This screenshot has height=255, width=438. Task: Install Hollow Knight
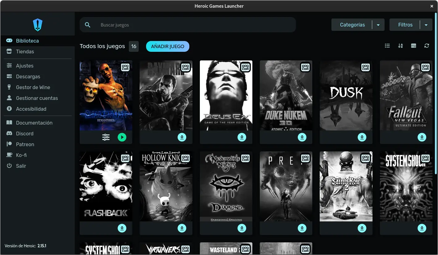click(x=182, y=228)
